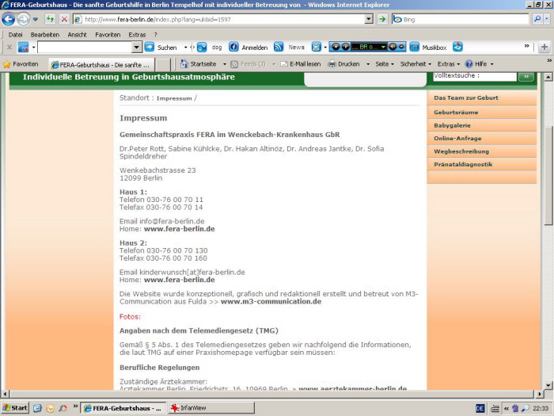This screenshot has height=416, width=554.
Task: Open the Online-Anfrage sidebar link
Action: pos(457,139)
